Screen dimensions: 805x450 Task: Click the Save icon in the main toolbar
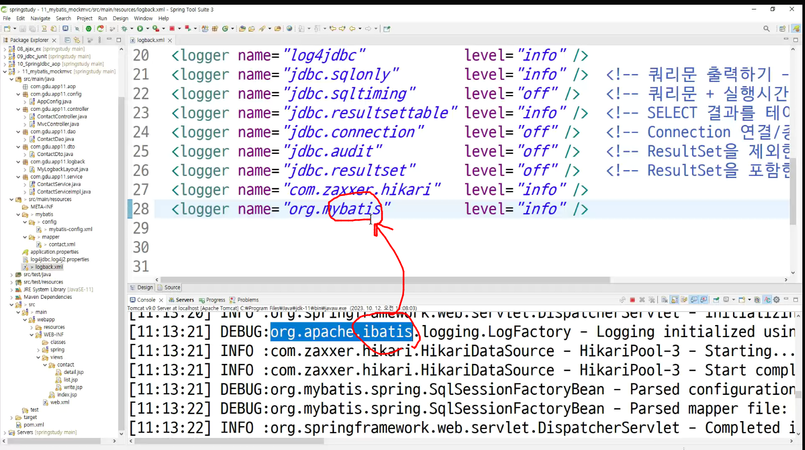(23, 28)
